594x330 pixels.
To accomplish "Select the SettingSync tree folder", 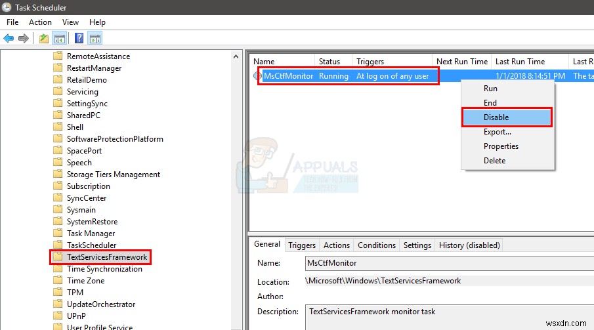I will click(87, 104).
